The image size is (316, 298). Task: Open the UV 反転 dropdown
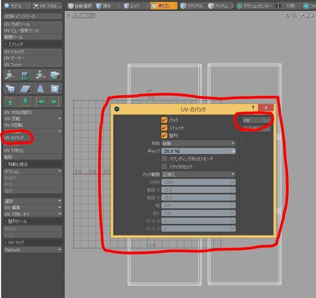33,118
